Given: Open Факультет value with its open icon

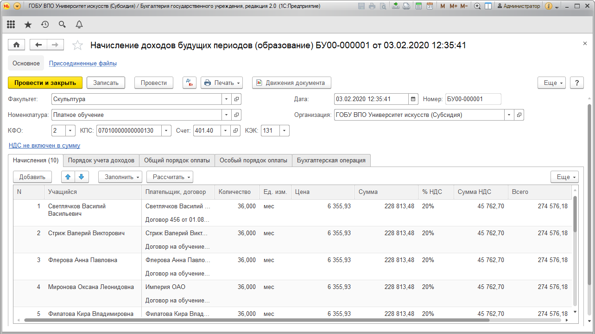Looking at the screenshot, I should [x=236, y=99].
